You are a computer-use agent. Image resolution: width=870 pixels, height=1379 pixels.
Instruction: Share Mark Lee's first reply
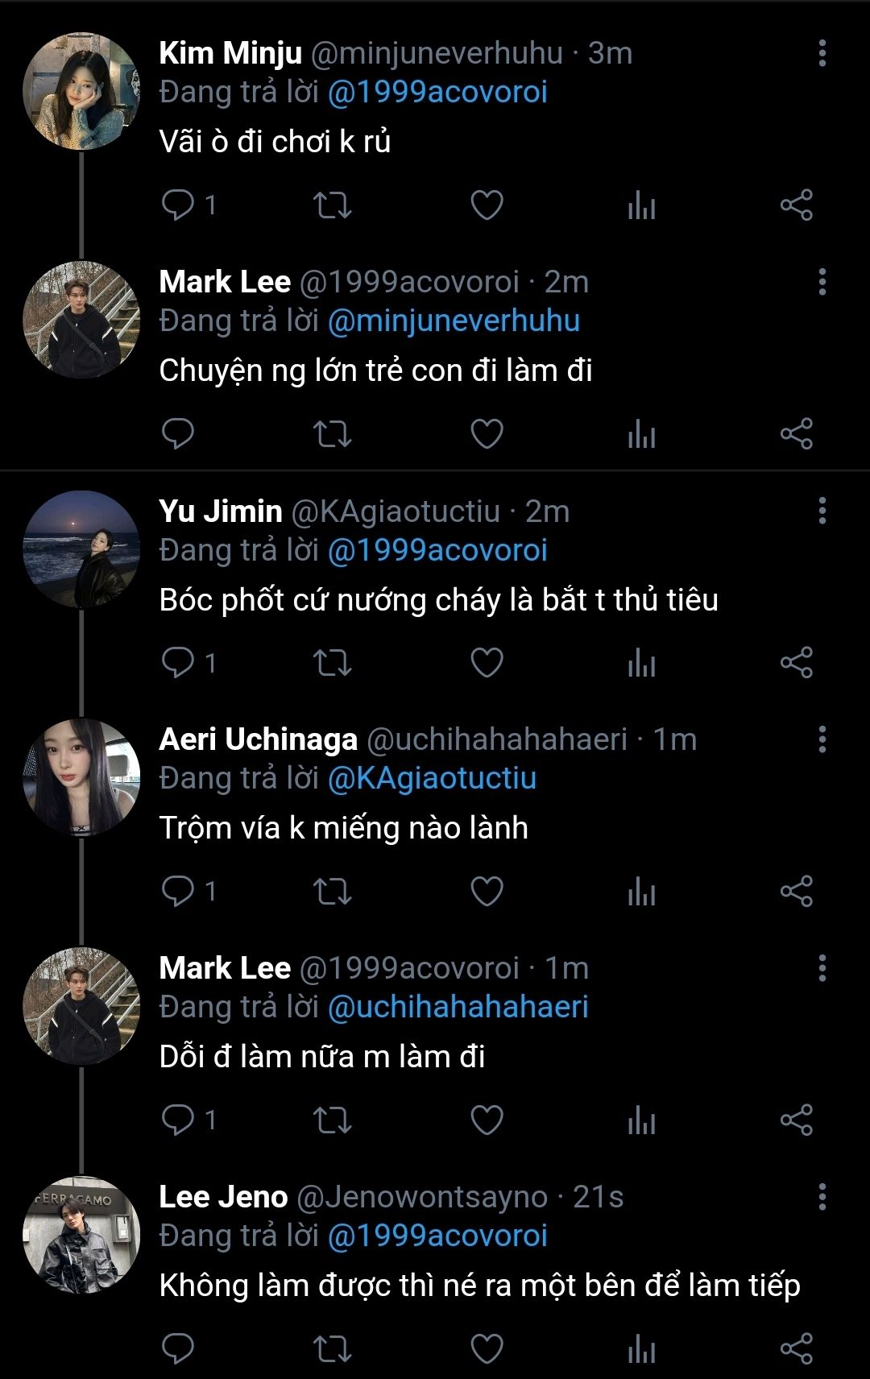click(x=796, y=434)
